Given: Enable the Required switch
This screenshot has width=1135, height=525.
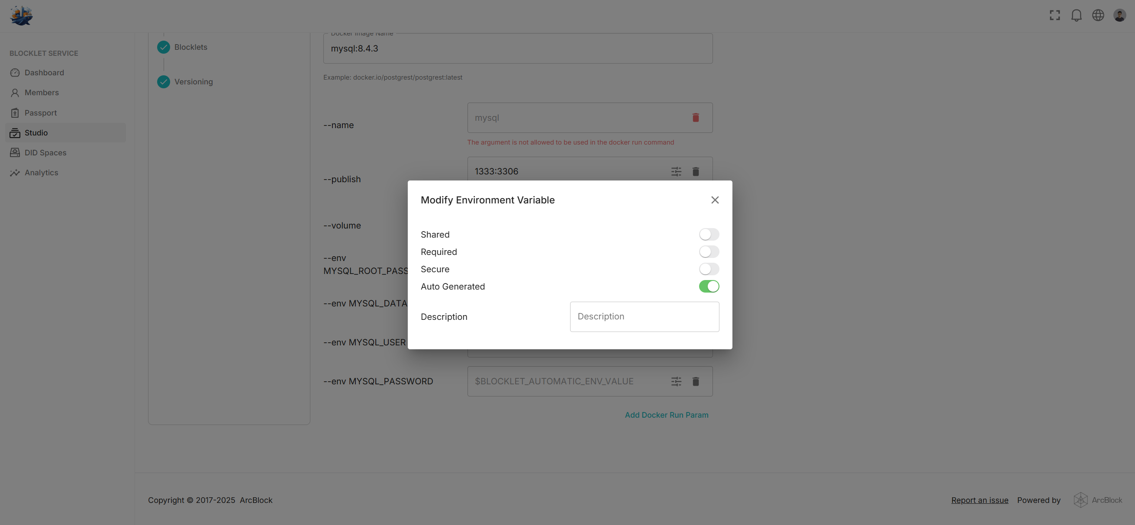Looking at the screenshot, I should click(x=709, y=252).
